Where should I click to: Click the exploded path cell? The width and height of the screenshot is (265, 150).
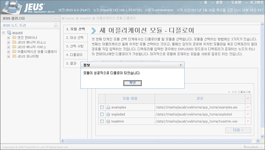(200, 114)
